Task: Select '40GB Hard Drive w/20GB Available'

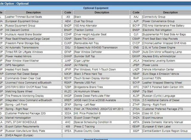Action: tap(102, 100)
